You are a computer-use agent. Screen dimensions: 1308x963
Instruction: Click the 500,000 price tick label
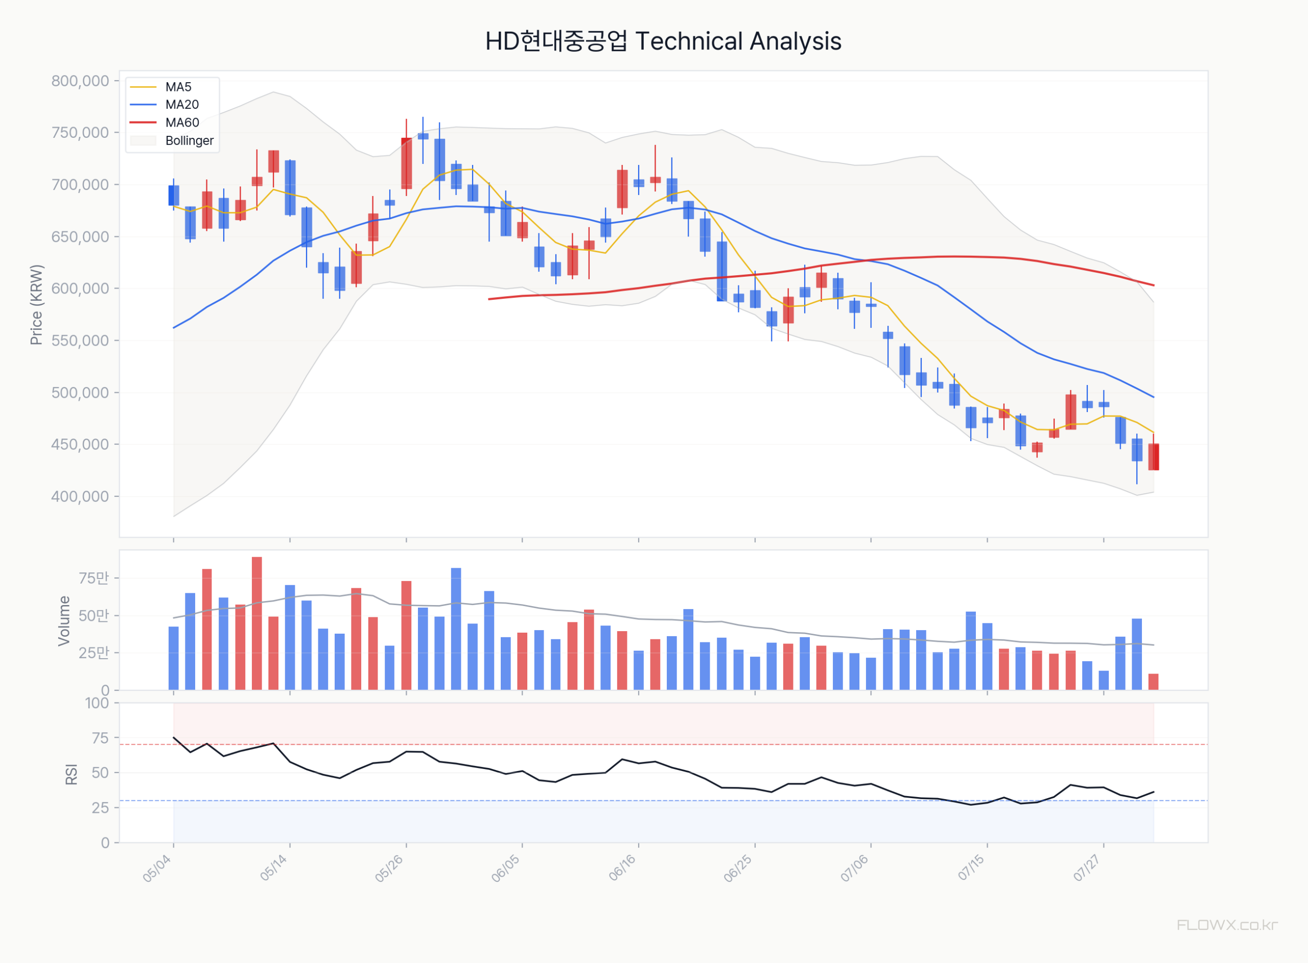(x=81, y=392)
